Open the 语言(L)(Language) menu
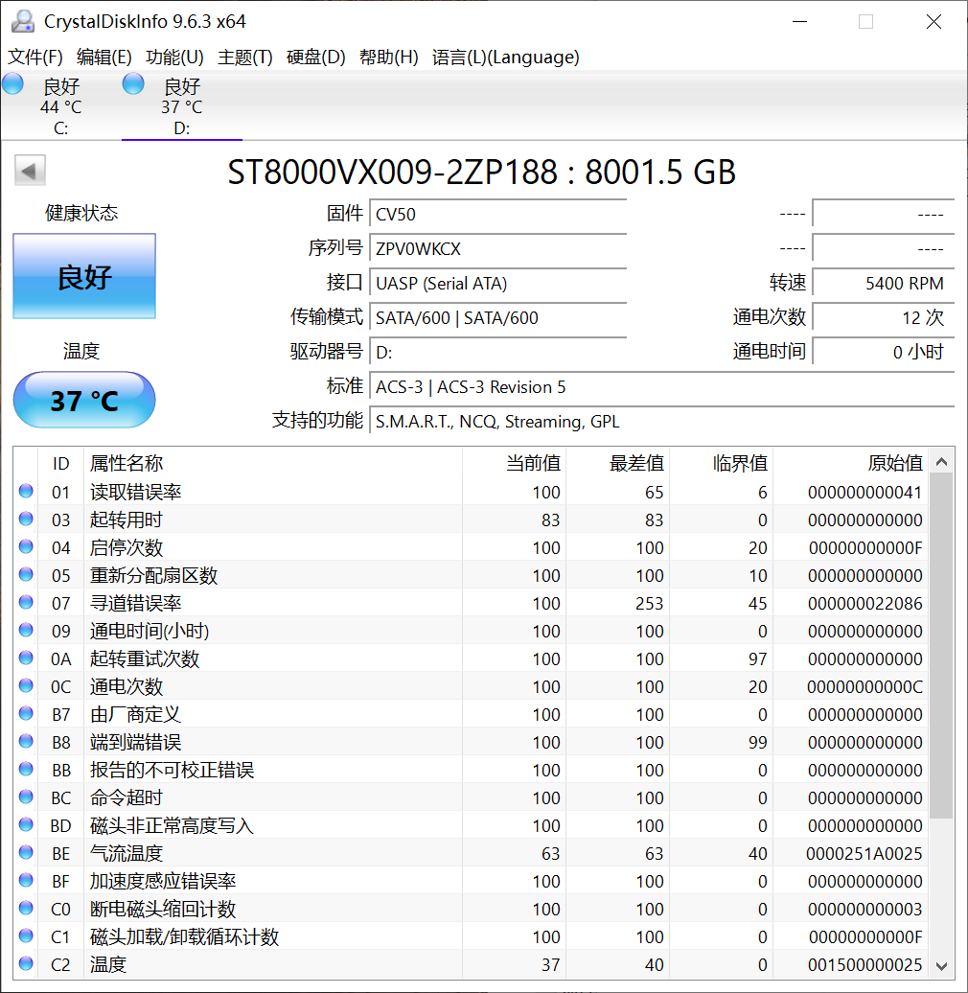Image resolution: width=968 pixels, height=993 pixels. point(506,57)
